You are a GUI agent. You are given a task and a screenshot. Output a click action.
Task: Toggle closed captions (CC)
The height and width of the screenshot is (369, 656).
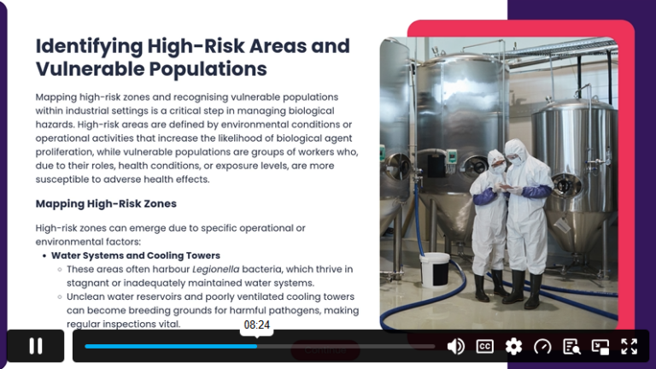[x=484, y=347]
